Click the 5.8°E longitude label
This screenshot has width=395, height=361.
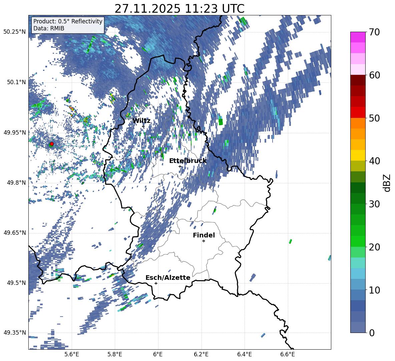(115, 354)
